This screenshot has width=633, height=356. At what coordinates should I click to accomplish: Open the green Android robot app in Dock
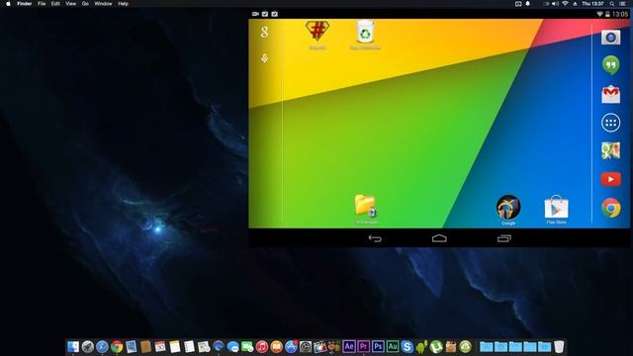coord(421,346)
